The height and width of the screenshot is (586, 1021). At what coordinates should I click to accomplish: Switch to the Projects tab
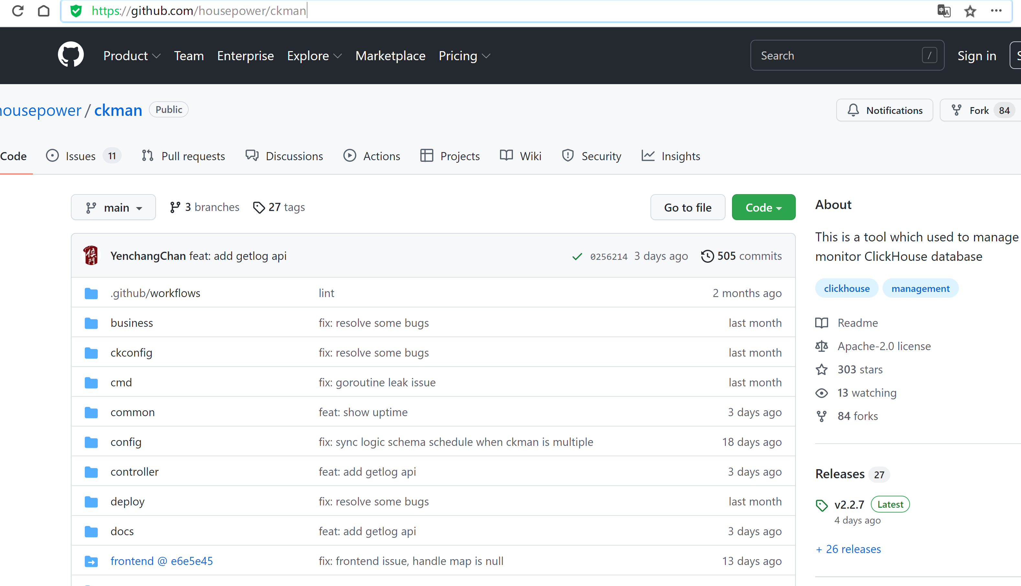(x=450, y=156)
